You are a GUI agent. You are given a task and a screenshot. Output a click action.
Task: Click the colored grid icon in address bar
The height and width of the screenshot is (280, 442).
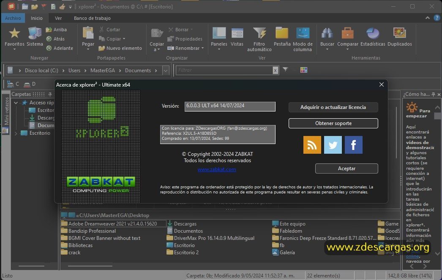click(x=303, y=70)
